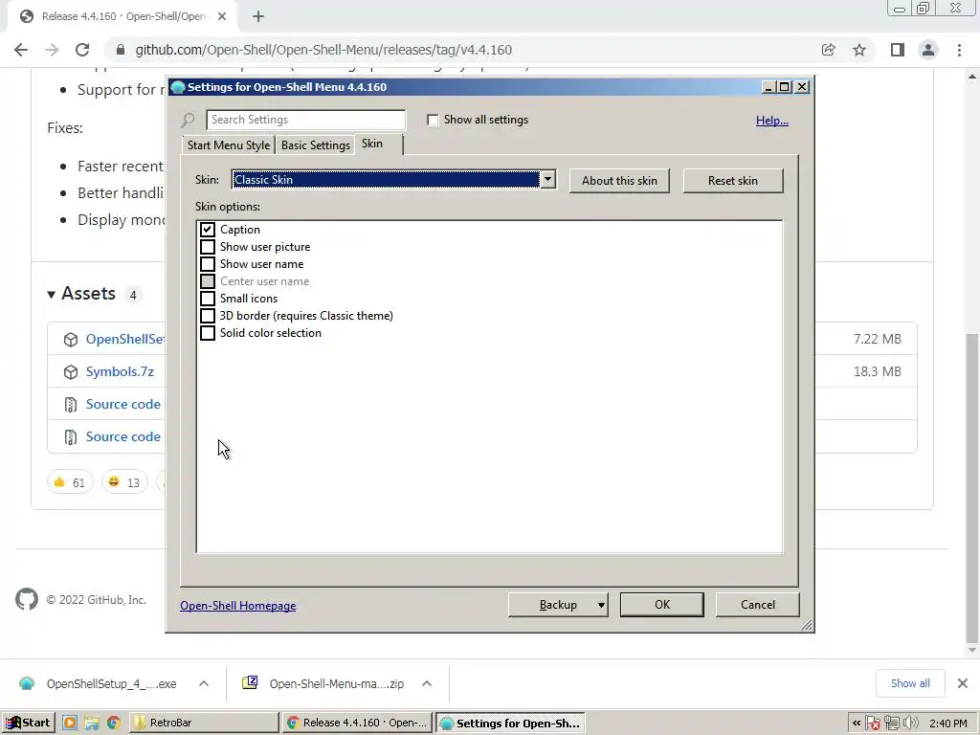Click the first Source code asset link
The image size is (980, 735).
[x=123, y=405]
